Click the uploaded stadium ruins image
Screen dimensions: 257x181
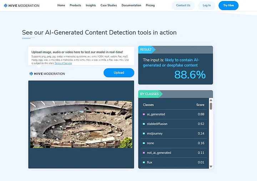click(81, 124)
